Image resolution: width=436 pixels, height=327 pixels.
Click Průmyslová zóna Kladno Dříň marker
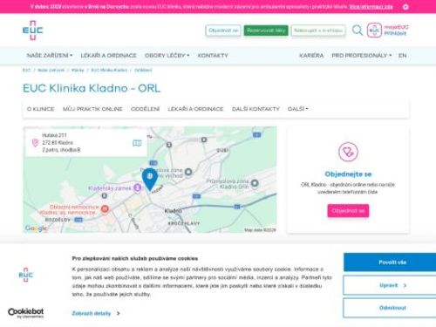pyautogui.click(x=255, y=183)
